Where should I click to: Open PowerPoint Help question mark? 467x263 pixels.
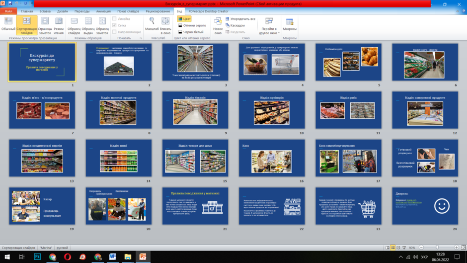coord(464,11)
